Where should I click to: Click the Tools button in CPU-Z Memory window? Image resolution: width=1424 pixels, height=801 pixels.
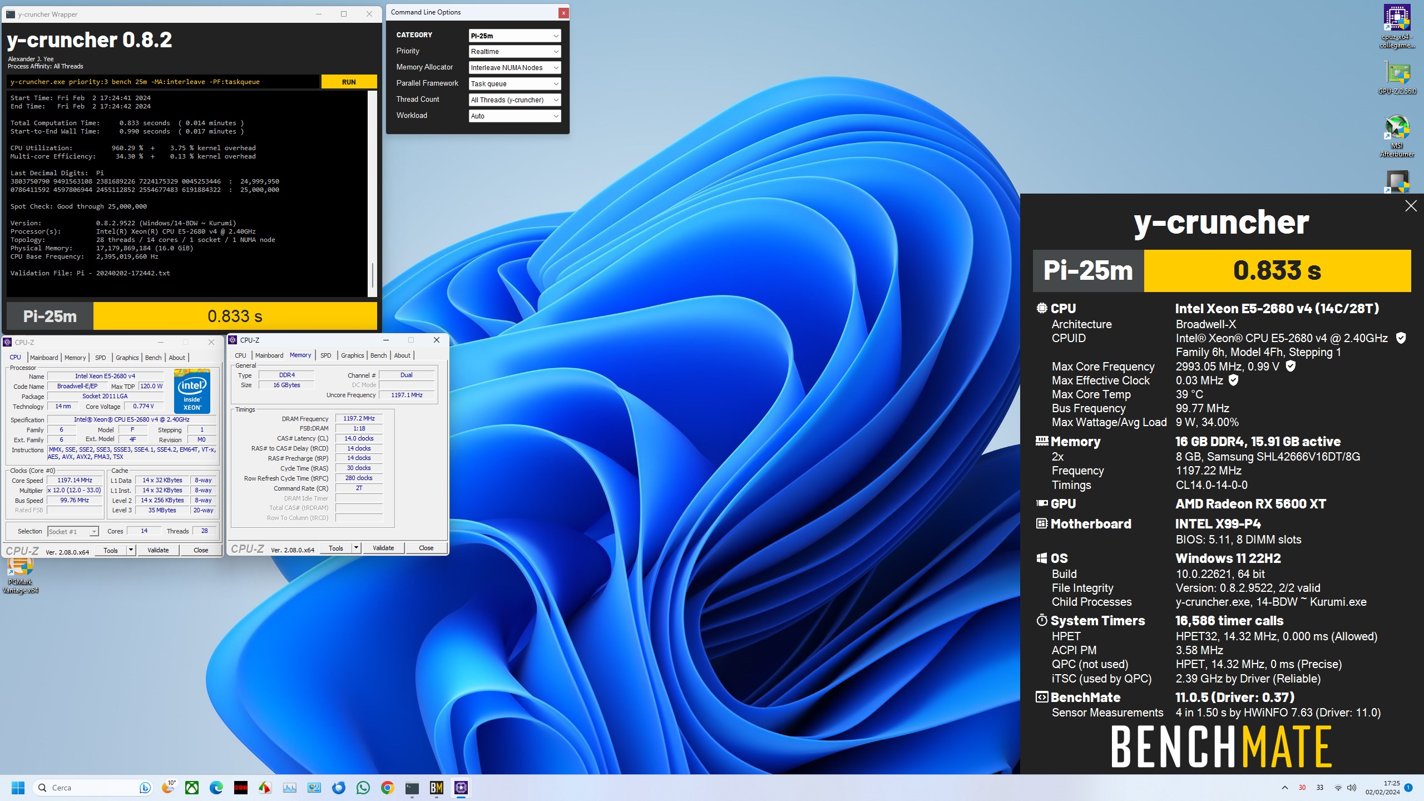[336, 548]
